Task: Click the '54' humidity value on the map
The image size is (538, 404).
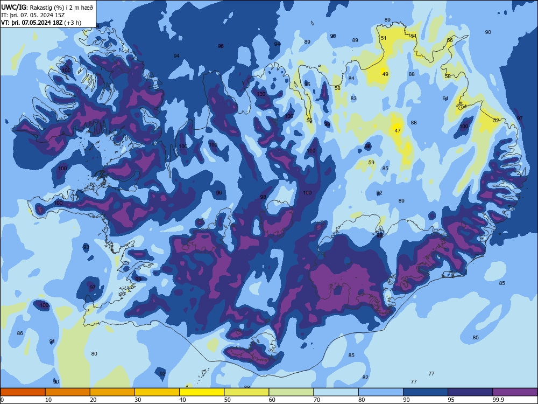Action: pos(464,107)
